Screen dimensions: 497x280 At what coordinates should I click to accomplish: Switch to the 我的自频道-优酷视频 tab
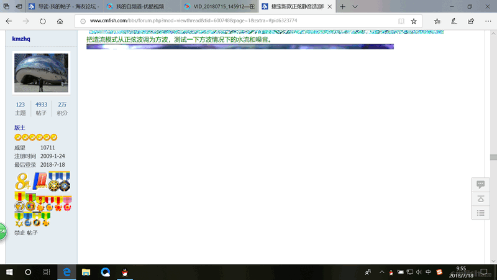(x=142, y=6)
